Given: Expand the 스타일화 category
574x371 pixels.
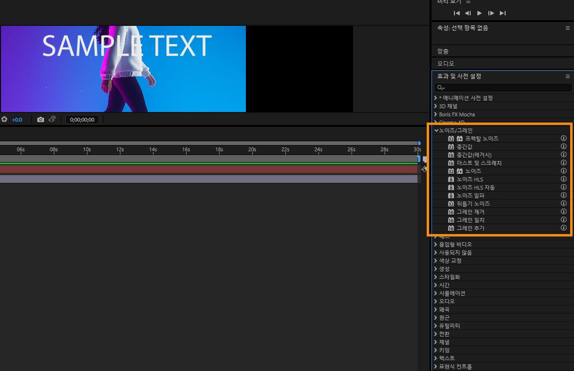Looking at the screenshot, I should coord(436,277).
